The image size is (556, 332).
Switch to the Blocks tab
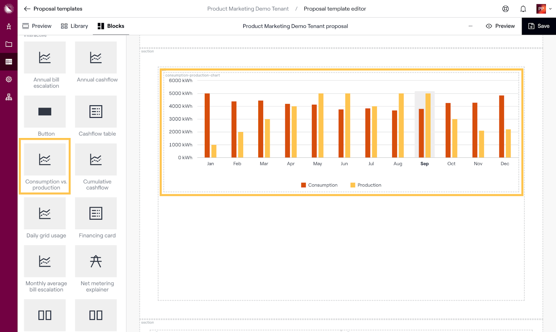pos(111,26)
